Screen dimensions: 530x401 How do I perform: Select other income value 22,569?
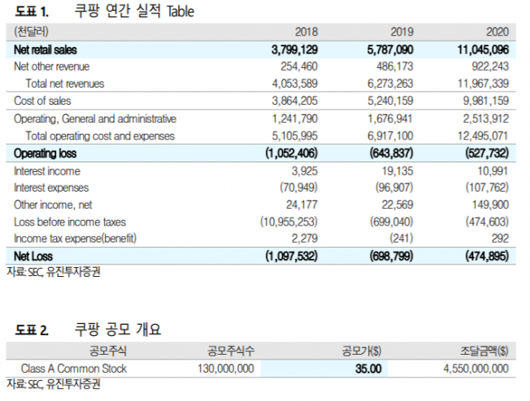click(x=397, y=205)
